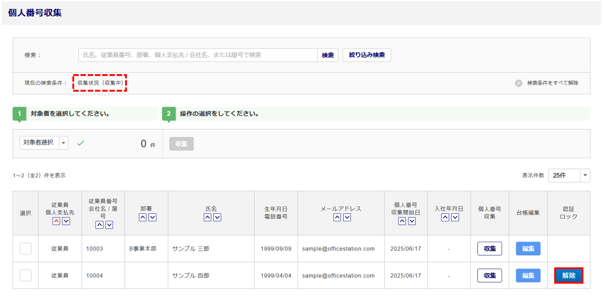Screen dimensions: 603x296
Task: Sort 部署 column descending
Action: [x=153, y=217]
